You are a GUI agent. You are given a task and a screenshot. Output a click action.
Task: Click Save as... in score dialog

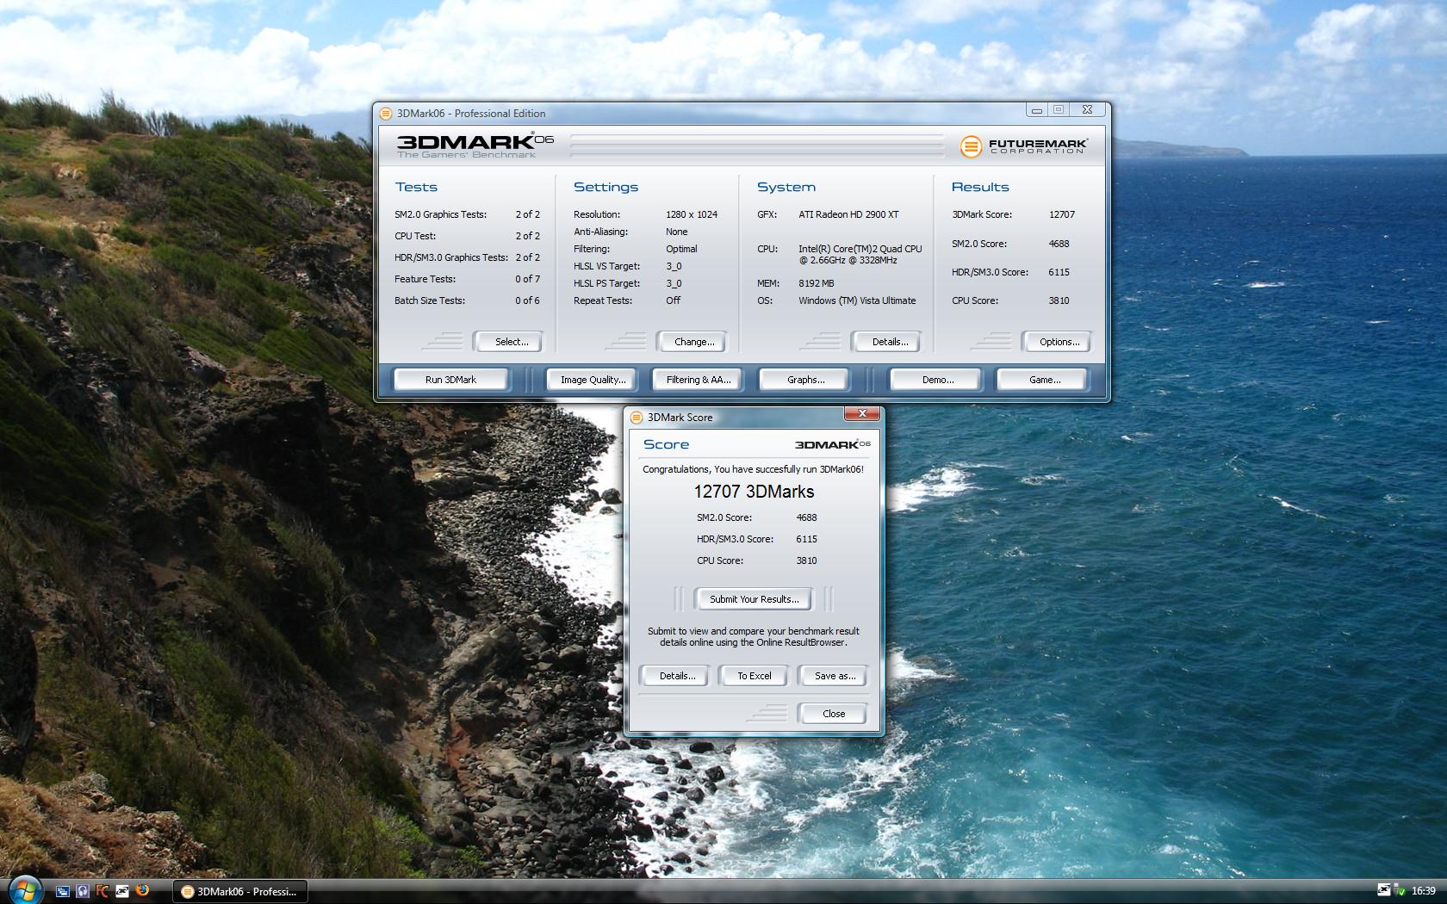click(x=834, y=676)
